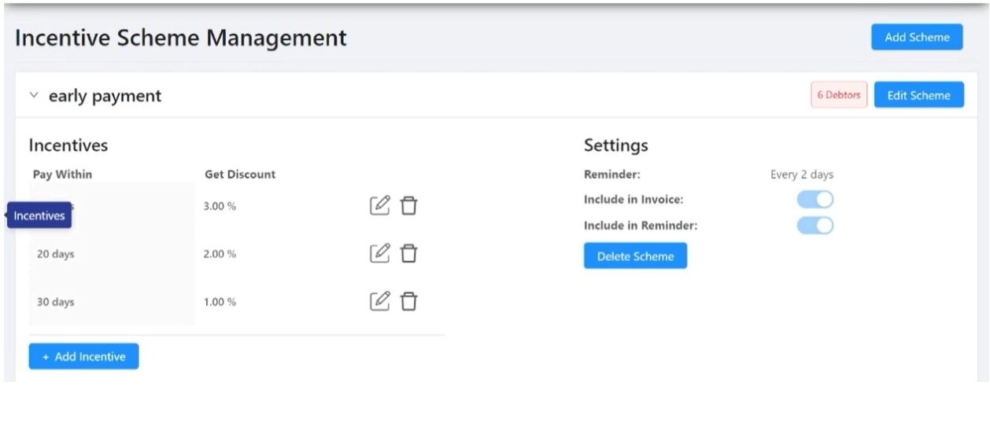Toggle the Include in Reminder switch
The width and height of the screenshot is (990, 422).
(815, 226)
